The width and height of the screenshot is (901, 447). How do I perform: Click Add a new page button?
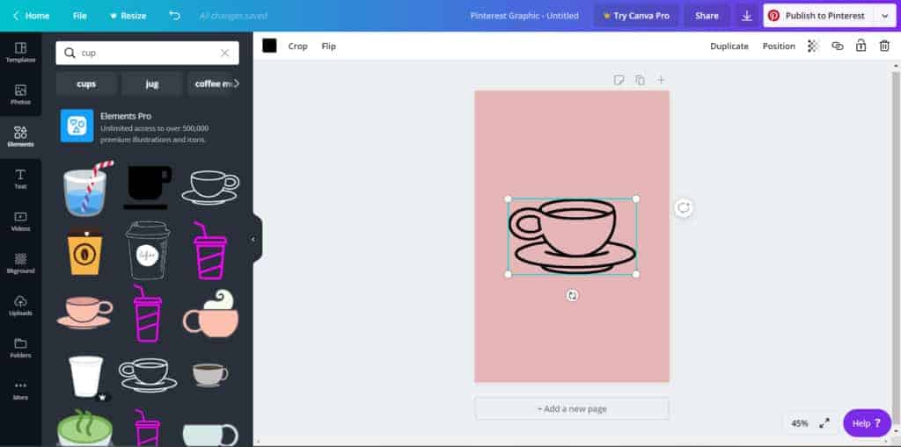572,408
